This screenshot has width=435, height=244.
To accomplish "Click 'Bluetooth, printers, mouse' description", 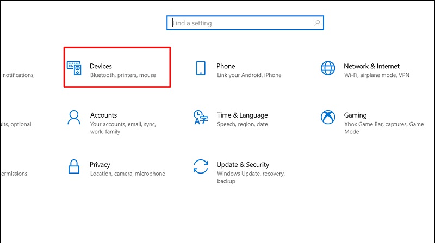I will coord(123,75).
